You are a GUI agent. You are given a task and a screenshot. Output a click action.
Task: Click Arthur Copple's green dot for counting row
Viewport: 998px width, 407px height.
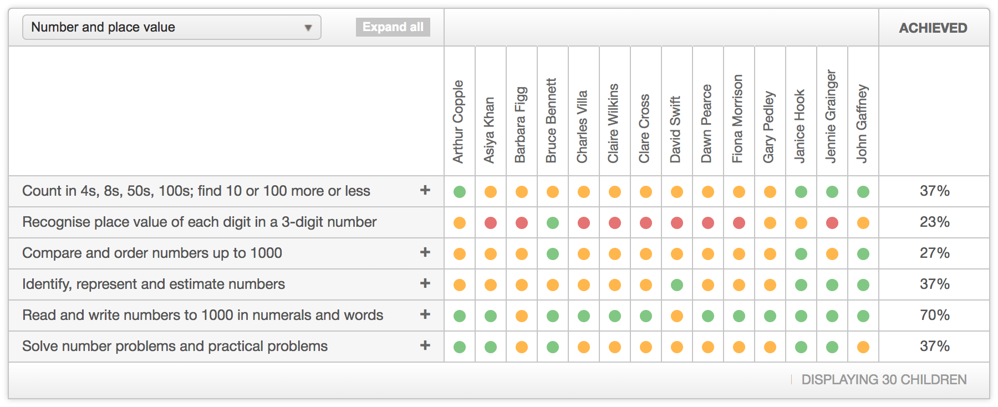(459, 191)
